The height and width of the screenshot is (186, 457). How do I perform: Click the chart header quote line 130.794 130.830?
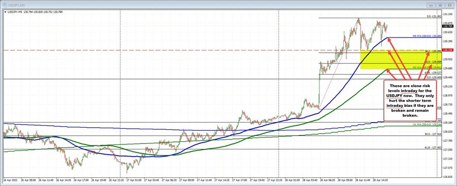(32, 12)
